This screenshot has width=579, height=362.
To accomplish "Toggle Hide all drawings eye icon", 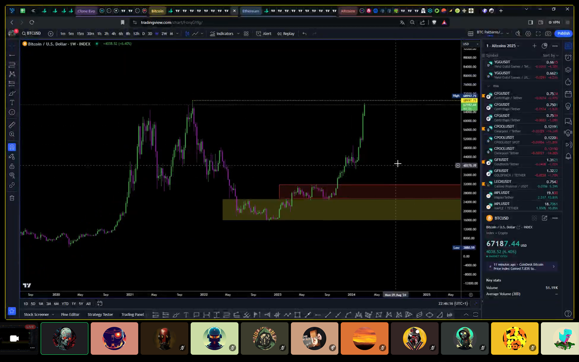I will coord(12,175).
